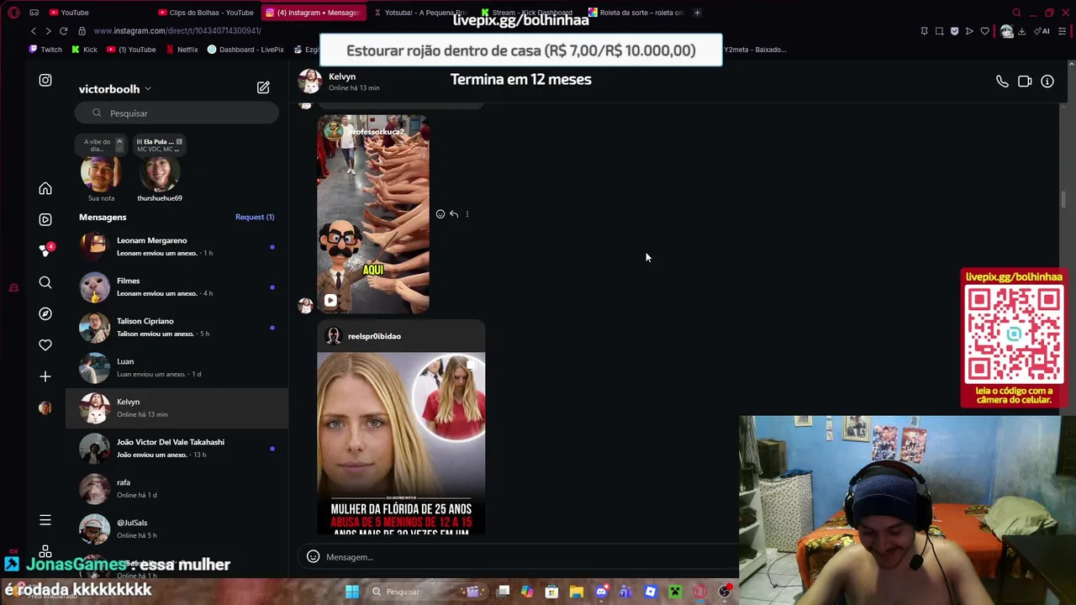Open Task View in Windows taskbar

[x=504, y=592]
